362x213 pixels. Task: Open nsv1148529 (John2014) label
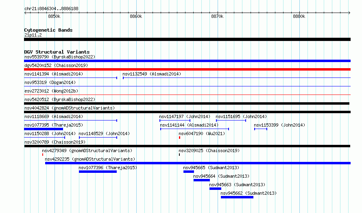pyautogui.click(x=104, y=133)
